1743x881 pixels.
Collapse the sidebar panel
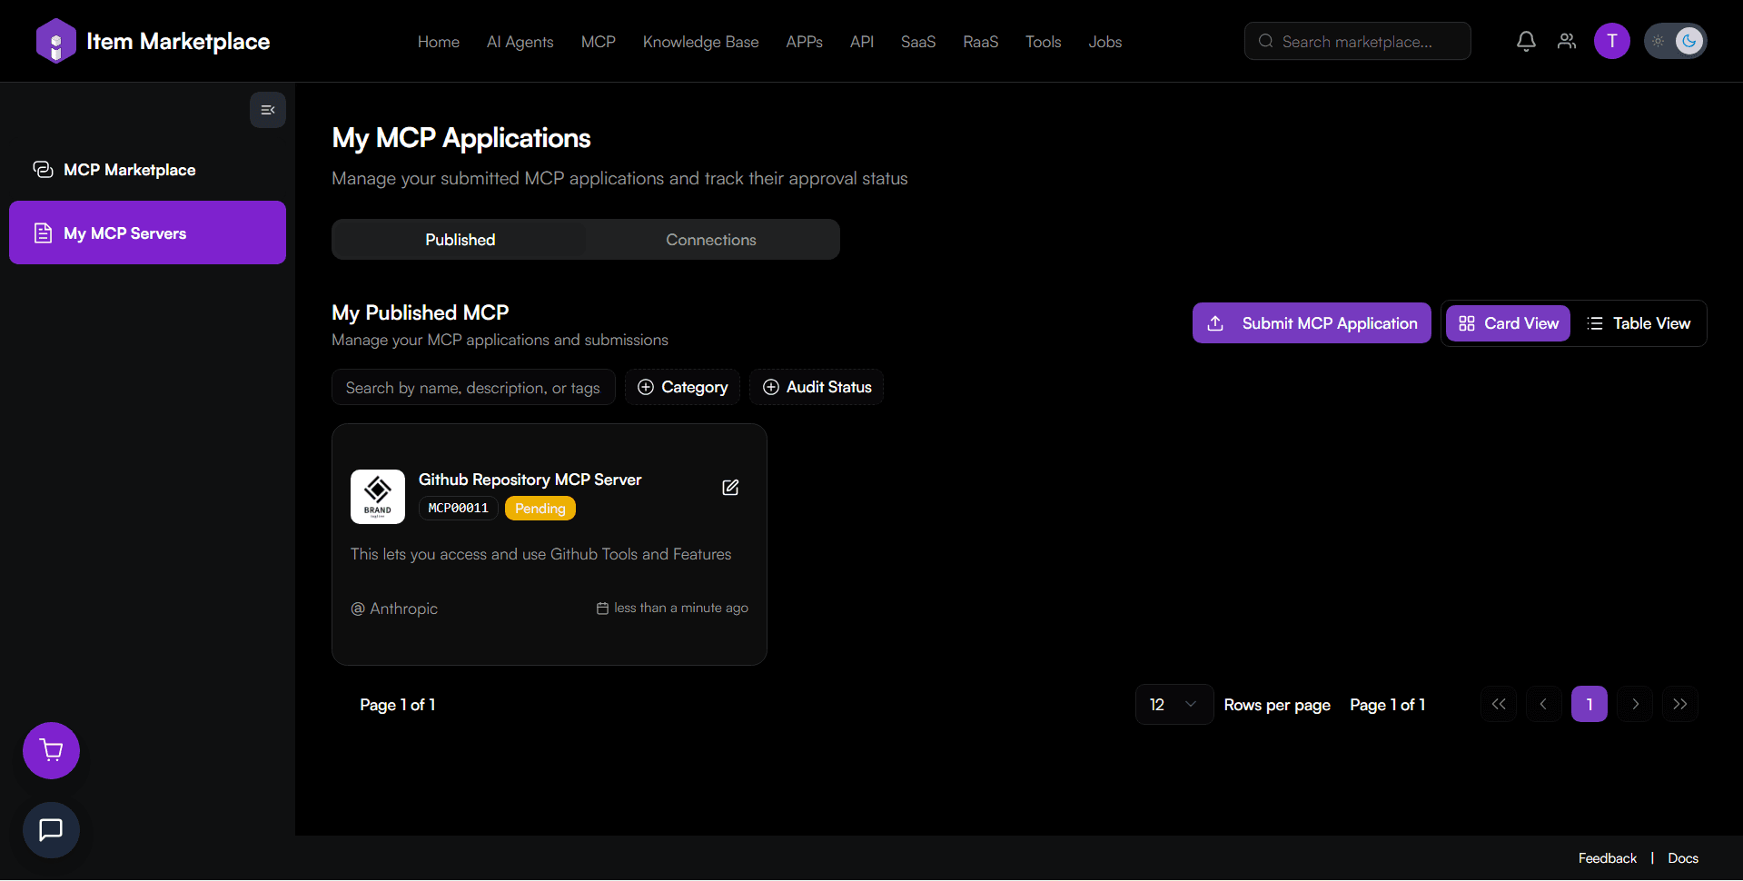tap(268, 110)
